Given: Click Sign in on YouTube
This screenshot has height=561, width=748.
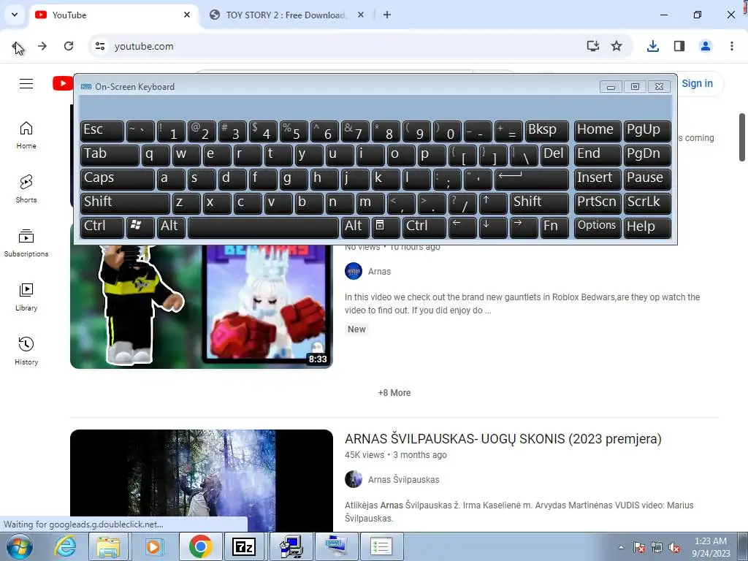Looking at the screenshot, I should coord(697,83).
